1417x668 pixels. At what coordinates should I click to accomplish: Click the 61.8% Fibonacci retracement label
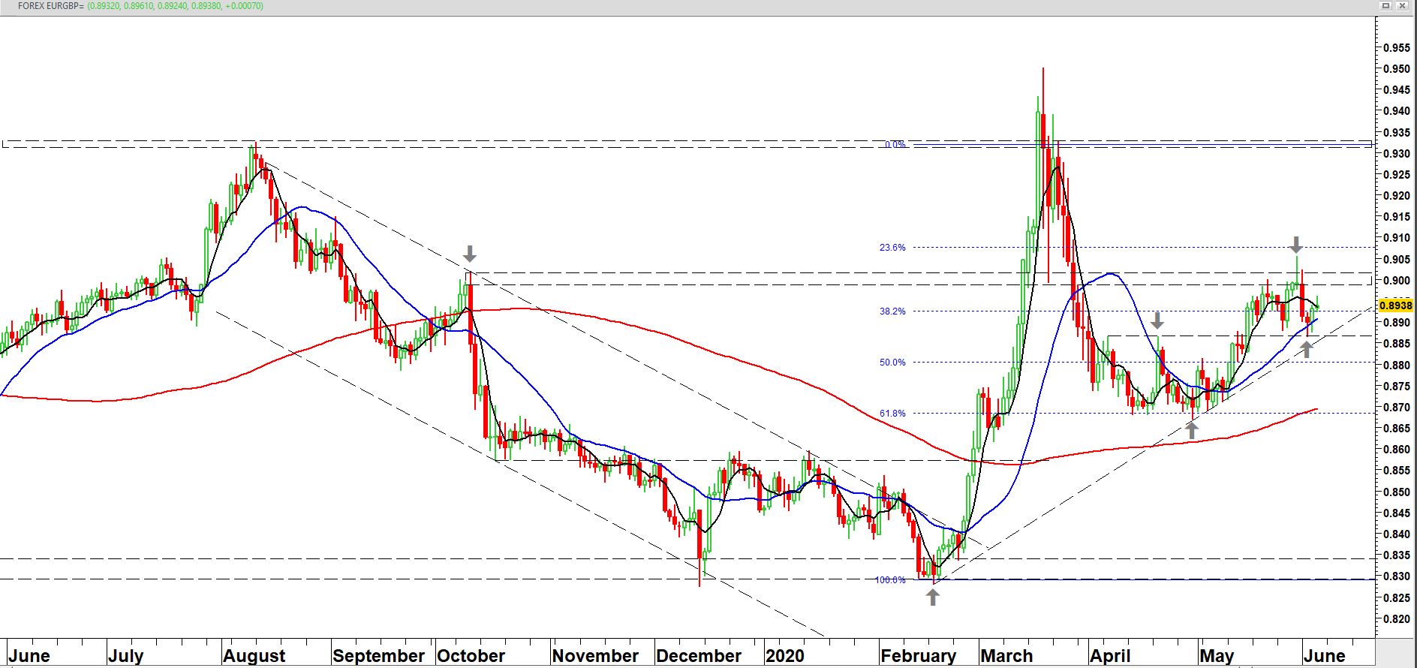pyautogui.click(x=892, y=414)
